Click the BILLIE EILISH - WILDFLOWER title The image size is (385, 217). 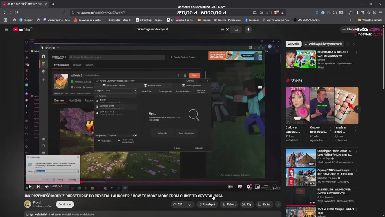tap(334, 191)
